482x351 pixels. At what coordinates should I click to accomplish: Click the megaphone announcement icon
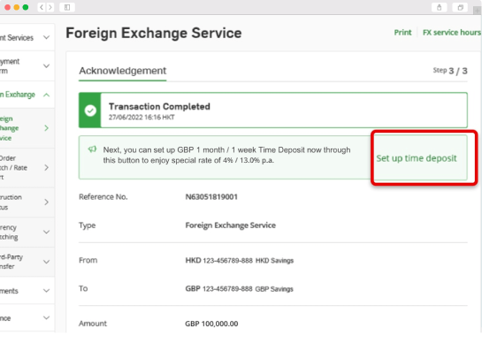(92, 149)
